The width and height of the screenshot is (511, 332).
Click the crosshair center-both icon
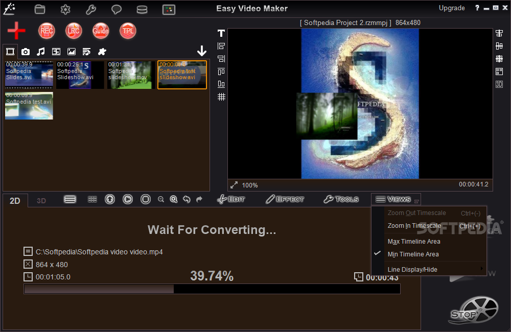(499, 59)
